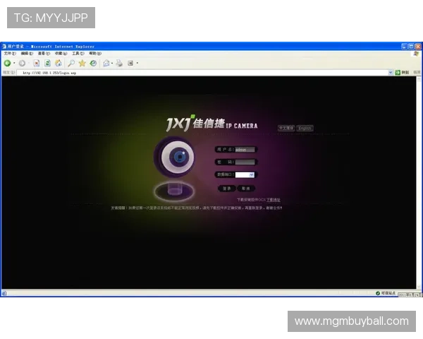Expand the Edit icon dropdown arrow

coord(137,64)
